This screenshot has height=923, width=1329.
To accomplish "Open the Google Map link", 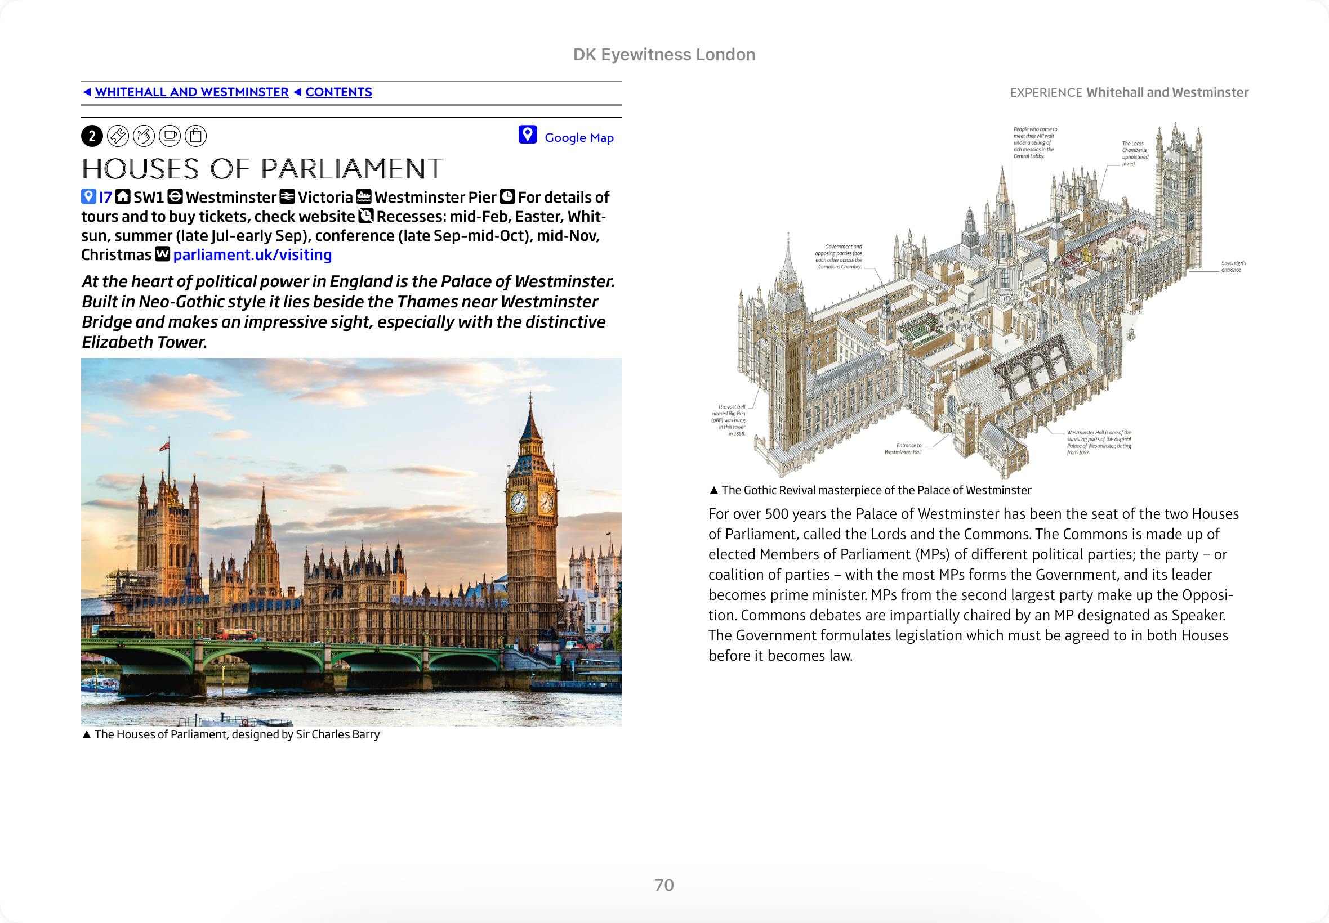I will coord(578,138).
